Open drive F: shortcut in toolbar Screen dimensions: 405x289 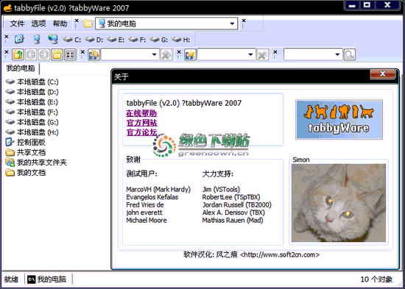point(137,40)
